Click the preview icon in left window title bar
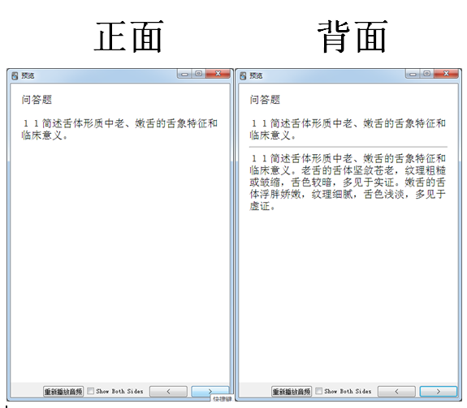Viewport: 467px width, 408px height. [x=15, y=75]
